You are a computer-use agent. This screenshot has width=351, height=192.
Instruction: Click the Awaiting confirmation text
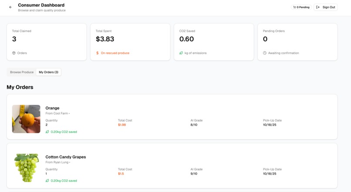[x=283, y=53]
